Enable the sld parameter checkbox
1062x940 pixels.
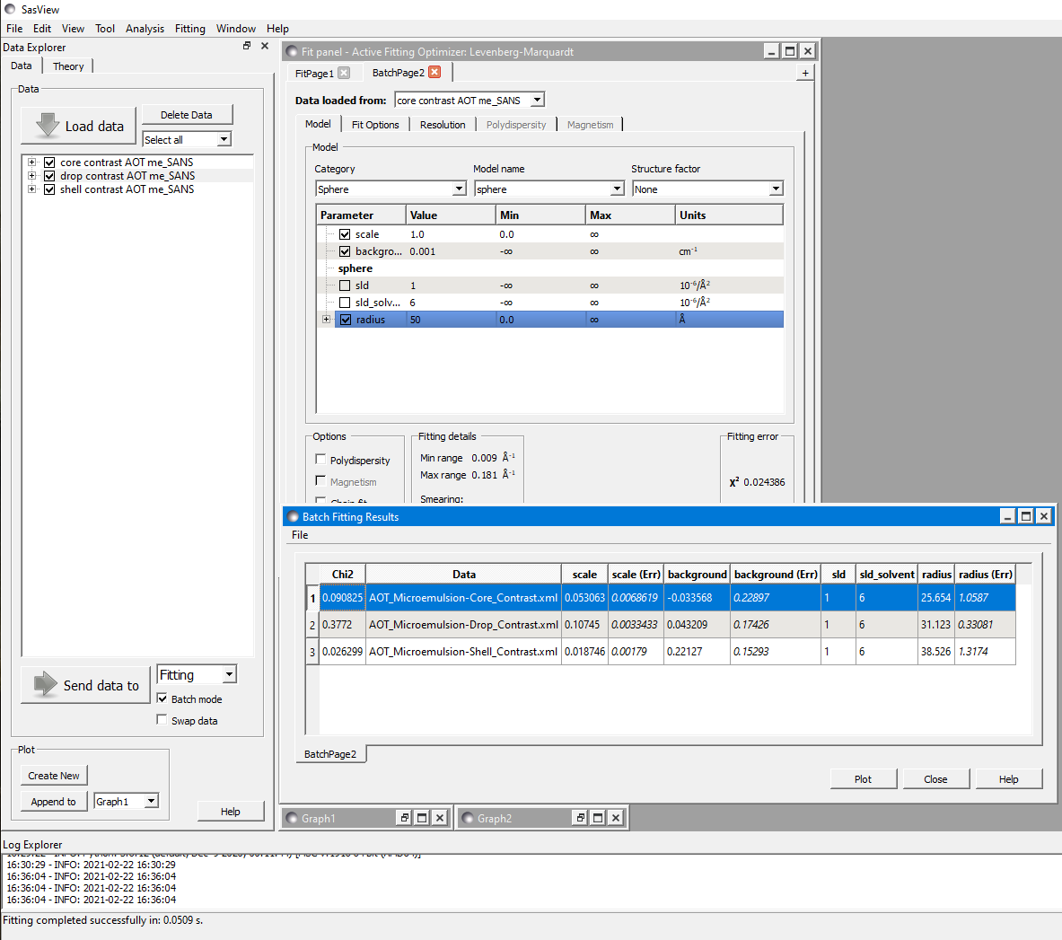[346, 286]
